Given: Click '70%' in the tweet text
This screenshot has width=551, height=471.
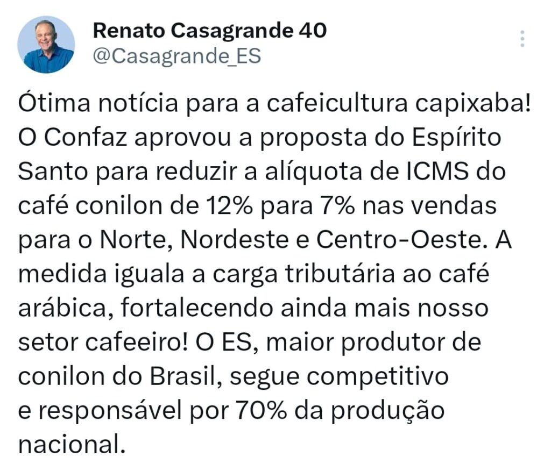Looking at the screenshot, I should point(261,410).
